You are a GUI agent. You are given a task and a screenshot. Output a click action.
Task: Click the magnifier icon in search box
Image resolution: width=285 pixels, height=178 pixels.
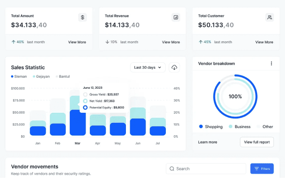click(172, 169)
